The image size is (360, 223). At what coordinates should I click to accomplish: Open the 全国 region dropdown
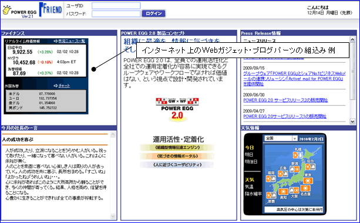tap(281, 138)
